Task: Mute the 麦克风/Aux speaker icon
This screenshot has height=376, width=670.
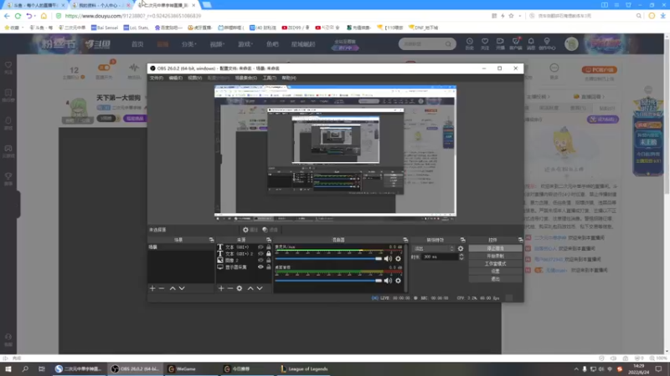Action: point(388,259)
